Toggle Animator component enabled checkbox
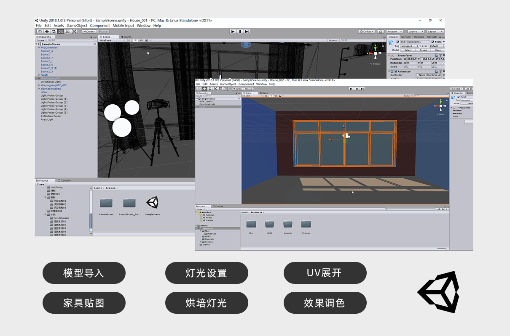This screenshot has width=510, height=336. tap(396, 71)
